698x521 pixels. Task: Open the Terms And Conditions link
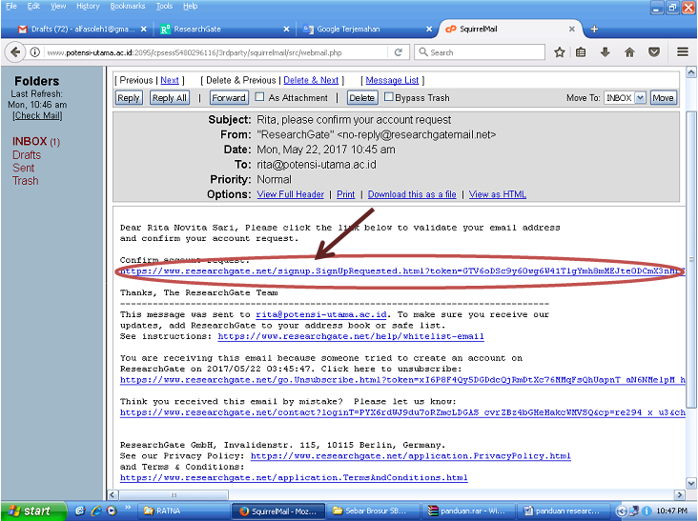pos(294,478)
